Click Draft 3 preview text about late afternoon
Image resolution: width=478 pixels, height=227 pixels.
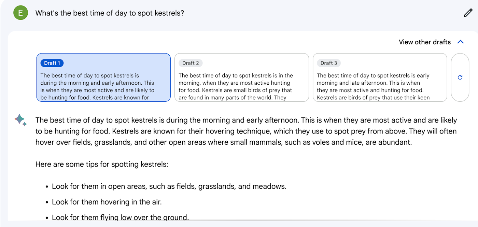pyautogui.click(x=373, y=86)
